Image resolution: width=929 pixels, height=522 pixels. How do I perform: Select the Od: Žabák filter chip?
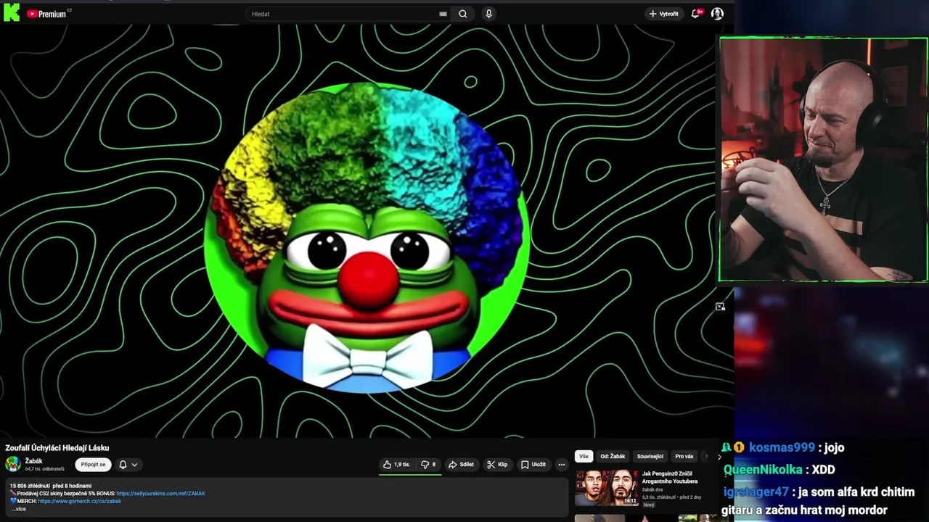pos(613,457)
